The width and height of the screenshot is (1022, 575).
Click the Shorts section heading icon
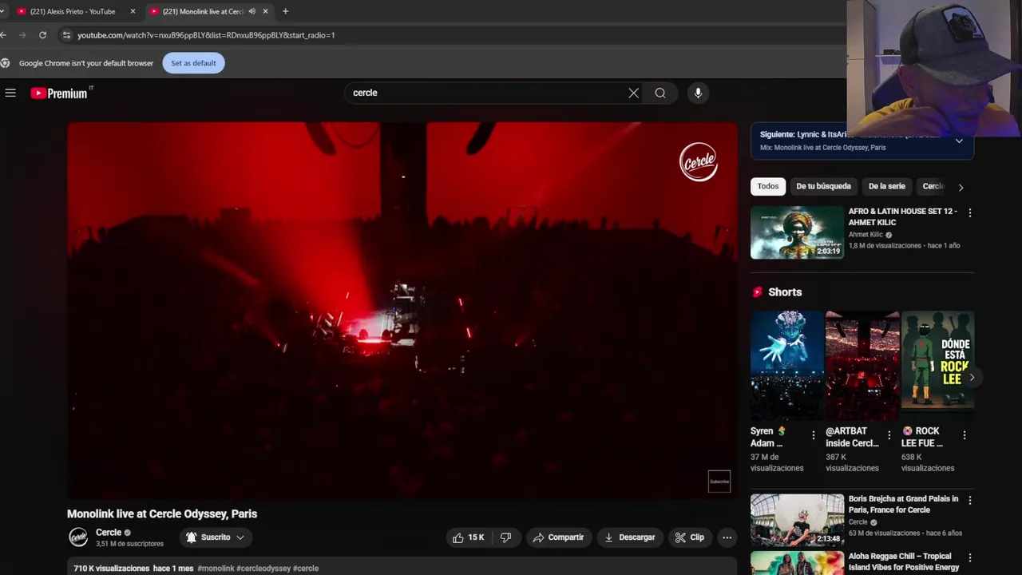click(757, 292)
